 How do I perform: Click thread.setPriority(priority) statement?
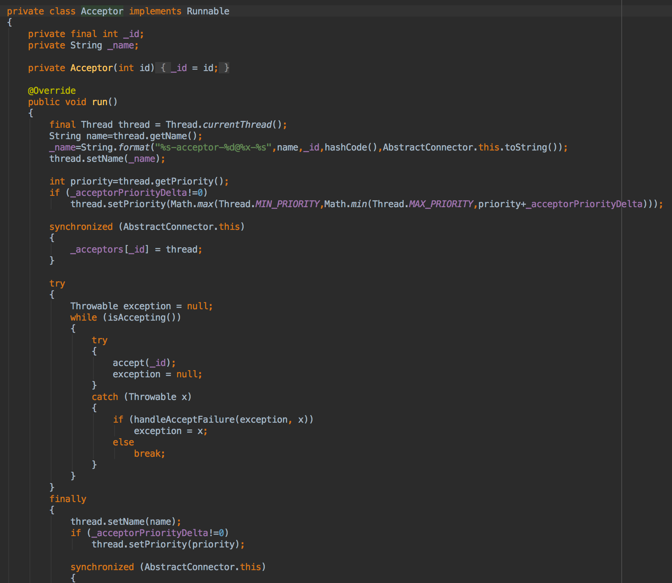(168, 544)
